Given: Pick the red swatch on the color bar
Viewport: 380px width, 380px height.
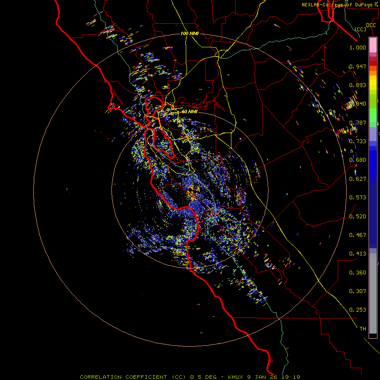Looking at the screenshot, I should point(373,63).
